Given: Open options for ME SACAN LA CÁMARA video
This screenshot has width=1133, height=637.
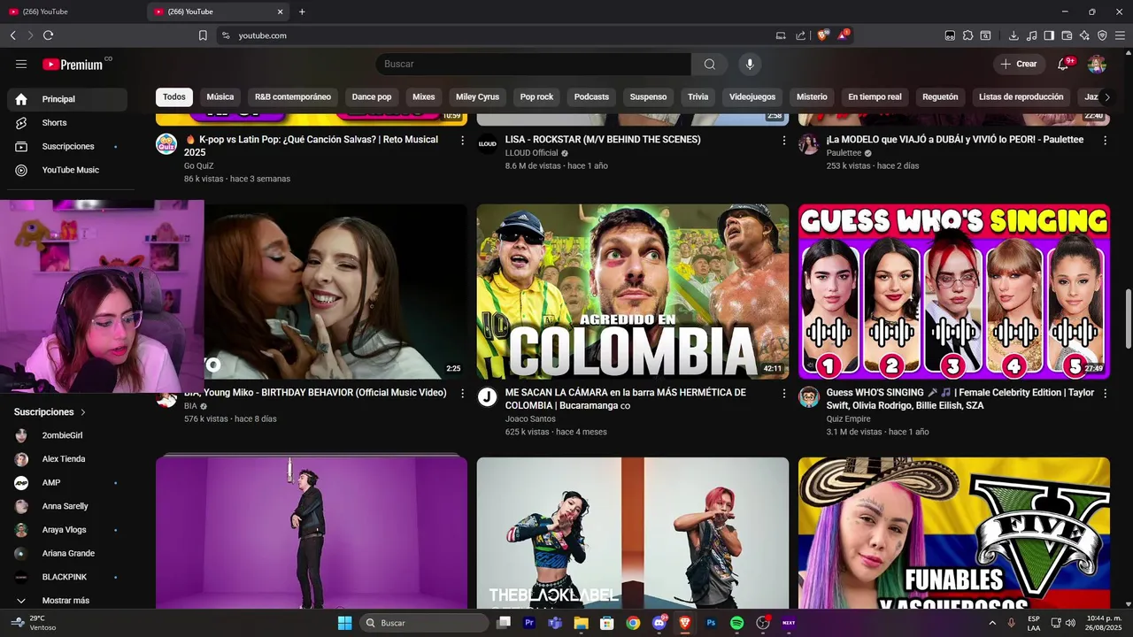Looking at the screenshot, I should tap(783, 393).
